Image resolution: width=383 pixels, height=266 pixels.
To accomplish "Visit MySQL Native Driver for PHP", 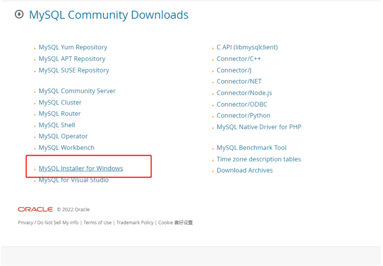I will (x=259, y=127).
